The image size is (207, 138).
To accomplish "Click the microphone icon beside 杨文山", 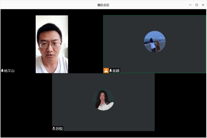I will pos(2,71).
